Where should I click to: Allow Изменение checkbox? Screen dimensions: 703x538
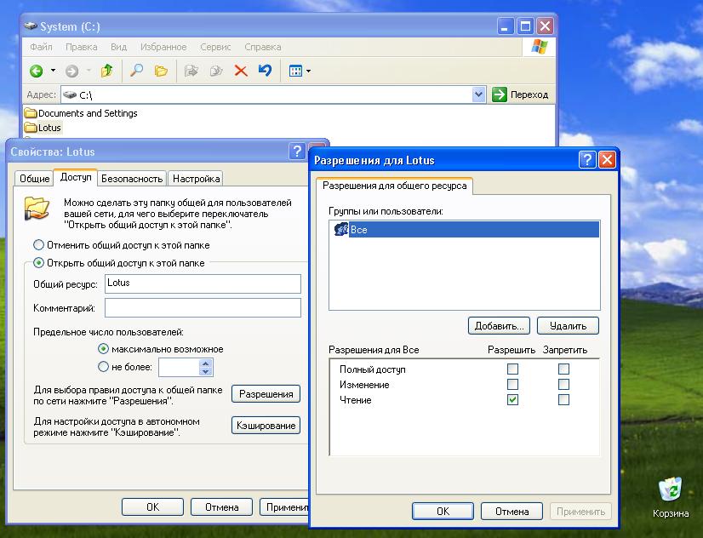click(x=512, y=384)
